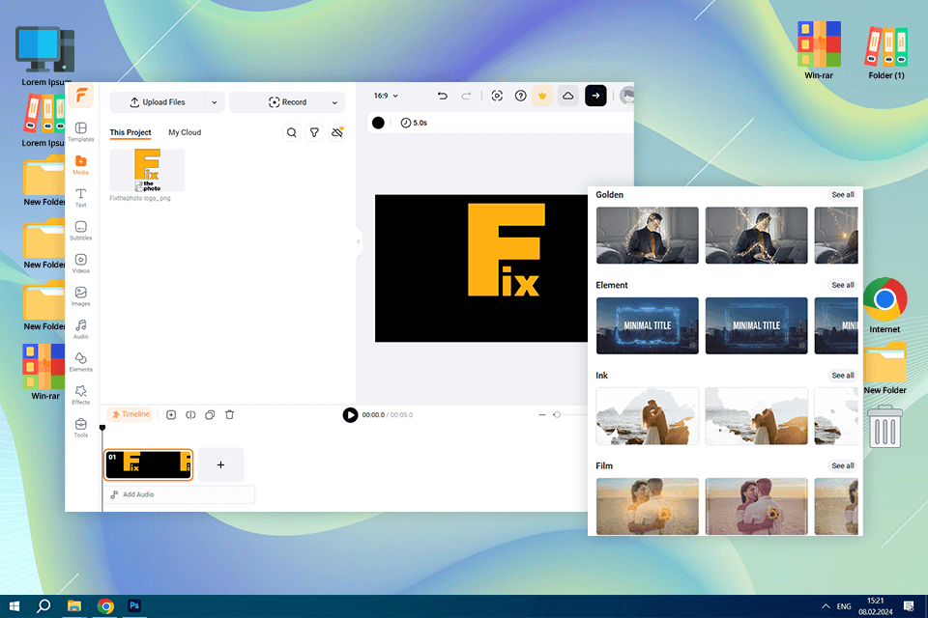Split the clip with the split icon
This screenshot has width=928, height=618.
tap(190, 415)
